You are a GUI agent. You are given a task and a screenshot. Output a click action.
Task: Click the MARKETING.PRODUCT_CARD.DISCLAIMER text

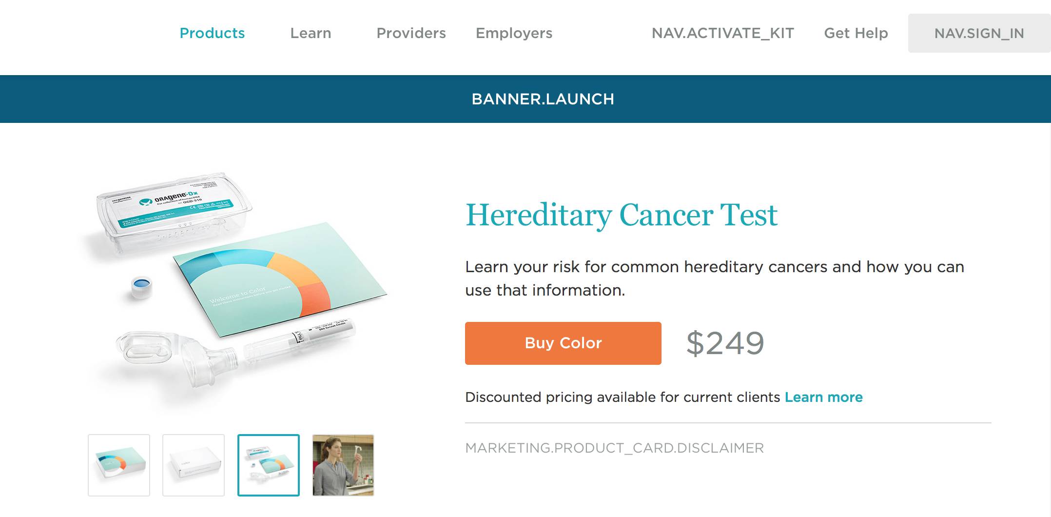[614, 448]
